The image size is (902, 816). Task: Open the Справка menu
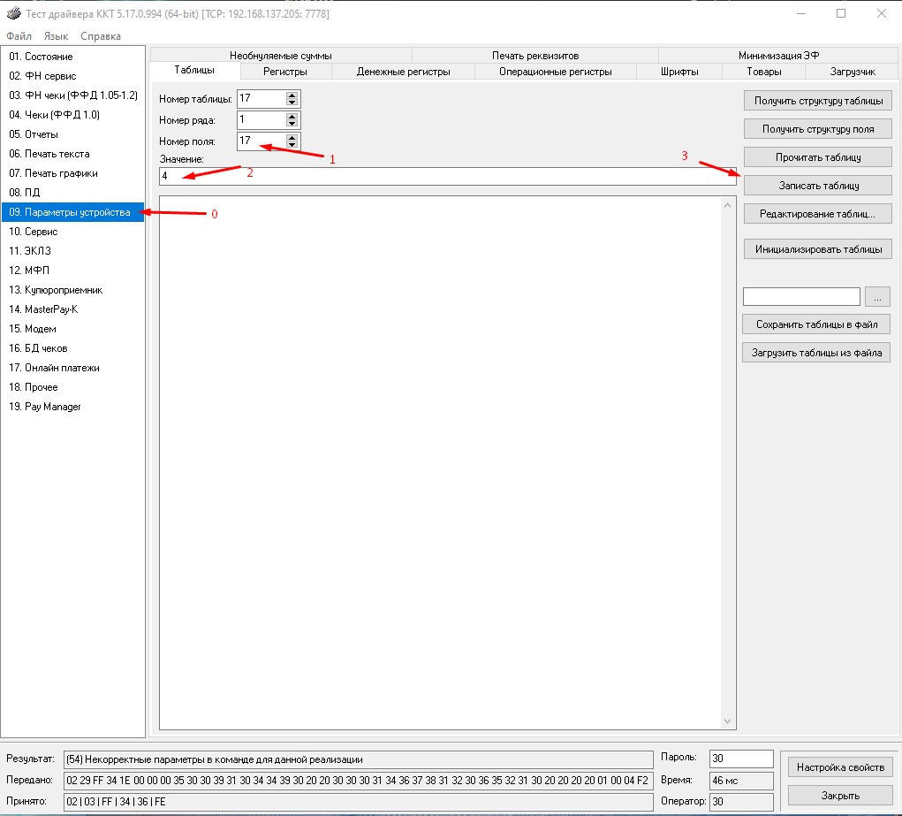tap(101, 35)
